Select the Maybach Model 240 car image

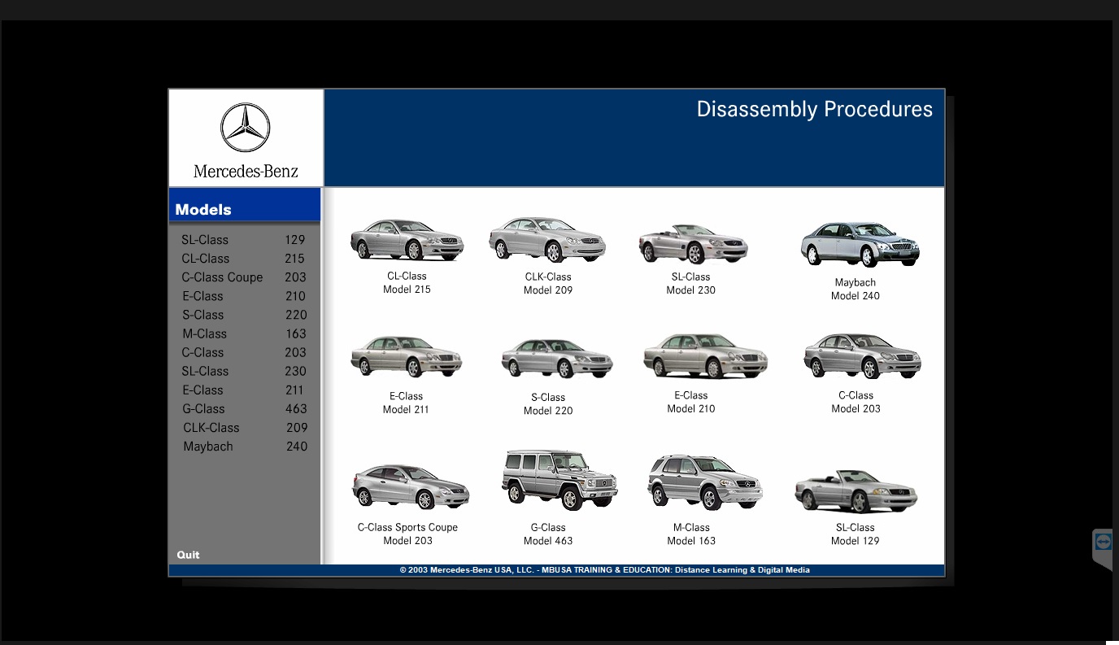click(860, 244)
